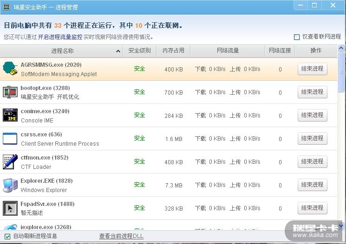Select the ctfmon.exe CTF Loader icon
The width and height of the screenshot is (346, 244).
click(10, 161)
